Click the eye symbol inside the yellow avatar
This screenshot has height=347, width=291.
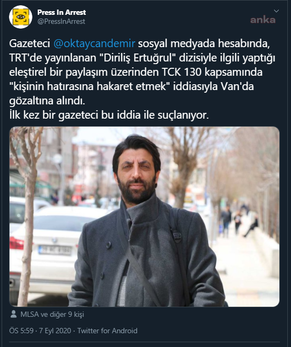[21, 17]
